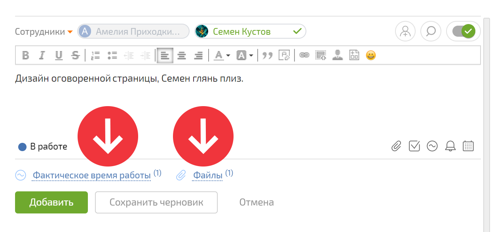Screen dimensions: 492x232
Task: Open the text color dropdown arrow
Action: coord(228,56)
